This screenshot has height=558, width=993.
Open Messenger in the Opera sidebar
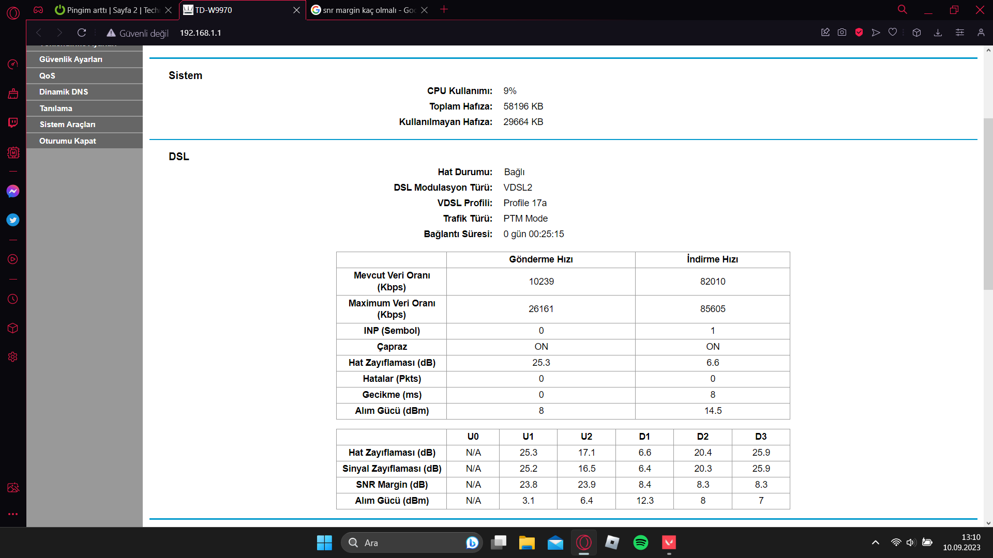tap(13, 191)
